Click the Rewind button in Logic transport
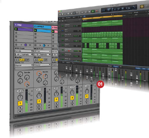This screenshot has width=149, height=138. click(82, 12)
